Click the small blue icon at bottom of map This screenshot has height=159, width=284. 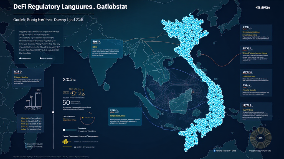(x=214, y=151)
